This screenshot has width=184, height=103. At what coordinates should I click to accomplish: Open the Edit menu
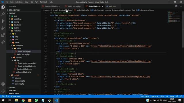coord(12,2)
